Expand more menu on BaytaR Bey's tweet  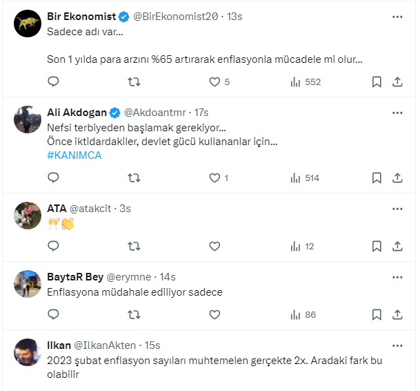click(x=398, y=276)
